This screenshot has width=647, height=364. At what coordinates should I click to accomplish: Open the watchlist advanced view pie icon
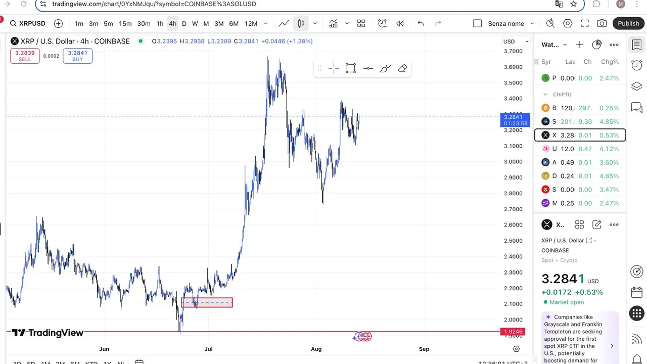(x=596, y=44)
